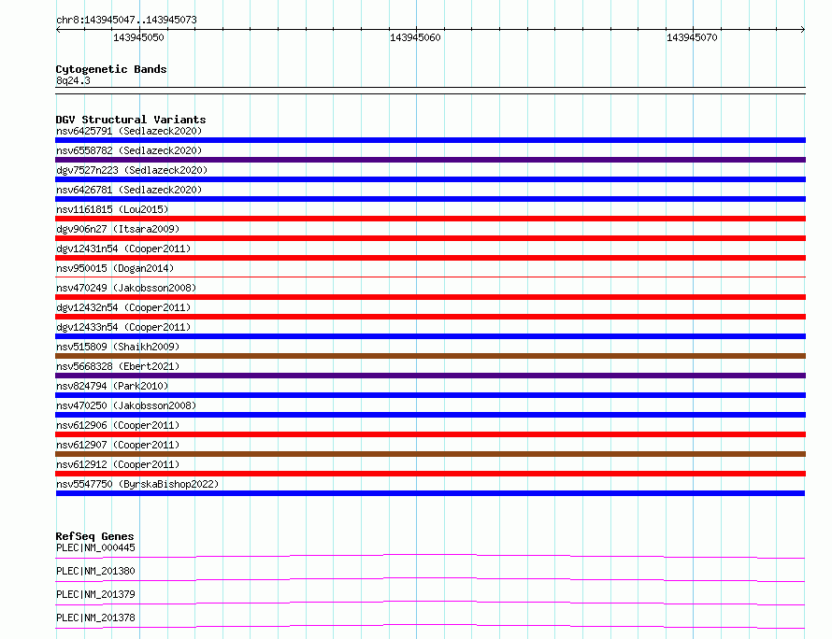Click transcript label PLEC|NM_201378
The height and width of the screenshot is (639, 832).
click(95, 618)
